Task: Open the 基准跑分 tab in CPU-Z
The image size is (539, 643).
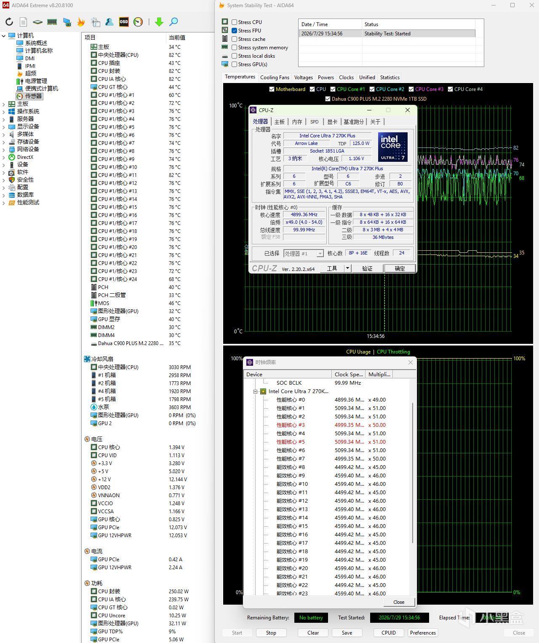Action: pos(353,122)
